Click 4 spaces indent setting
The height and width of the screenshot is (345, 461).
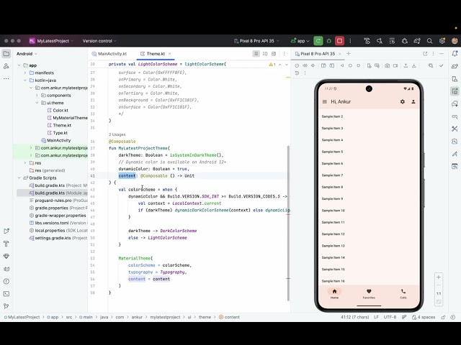tap(424, 317)
